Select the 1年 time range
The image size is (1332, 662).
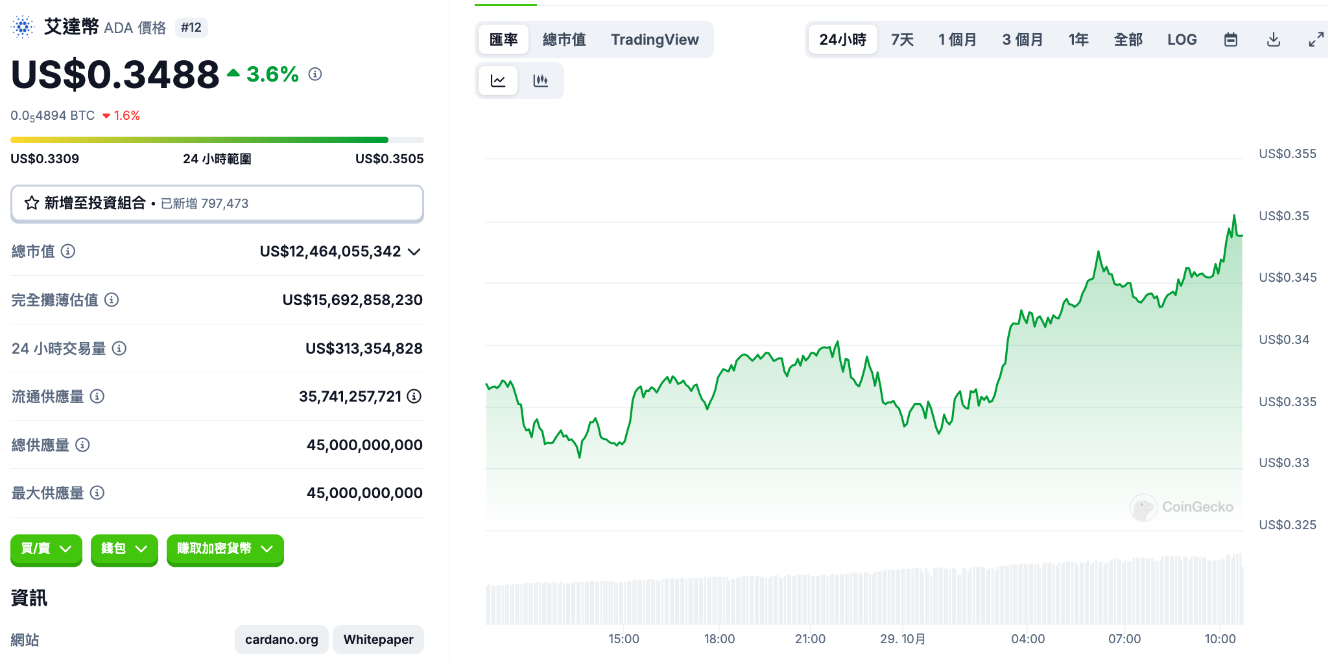click(x=1078, y=39)
